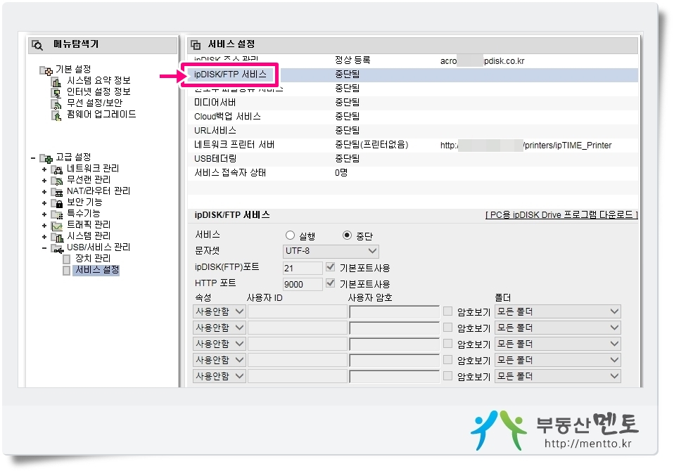
Task: Open the 문자셋 UTF-8 dropdown
Action: [331, 251]
